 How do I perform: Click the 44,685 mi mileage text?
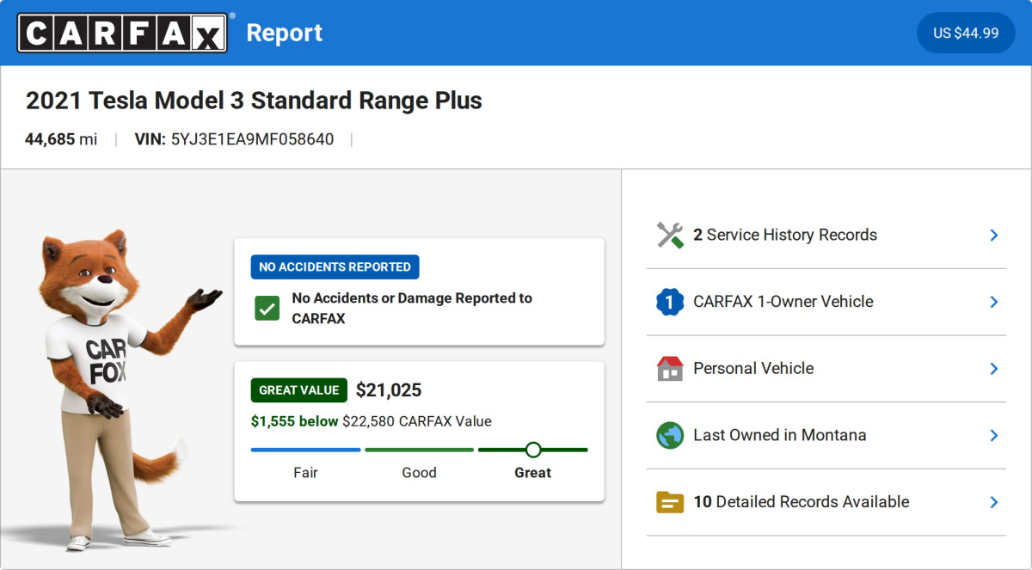(x=61, y=139)
